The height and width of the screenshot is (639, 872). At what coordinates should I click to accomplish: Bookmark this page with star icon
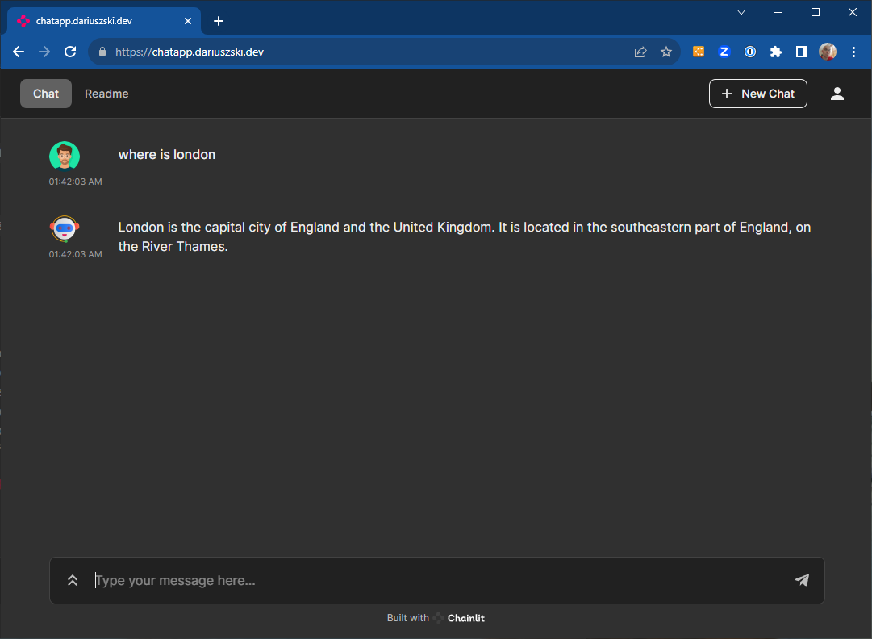(666, 52)
